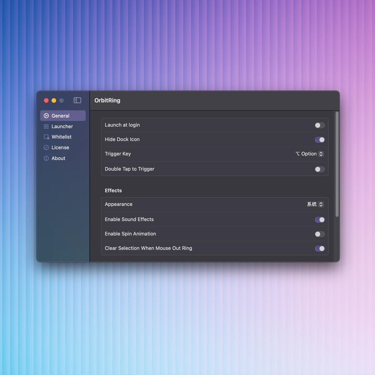Close the OrbitRing window with red button

[x=47, y=100]
